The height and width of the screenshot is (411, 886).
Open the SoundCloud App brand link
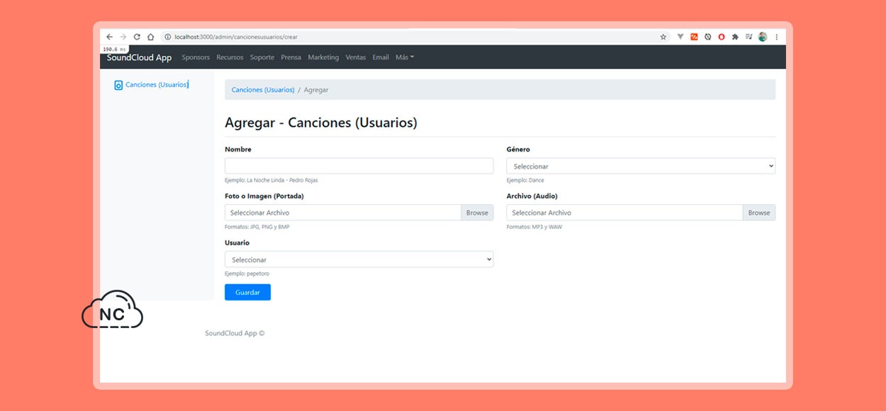click(139, 57)
